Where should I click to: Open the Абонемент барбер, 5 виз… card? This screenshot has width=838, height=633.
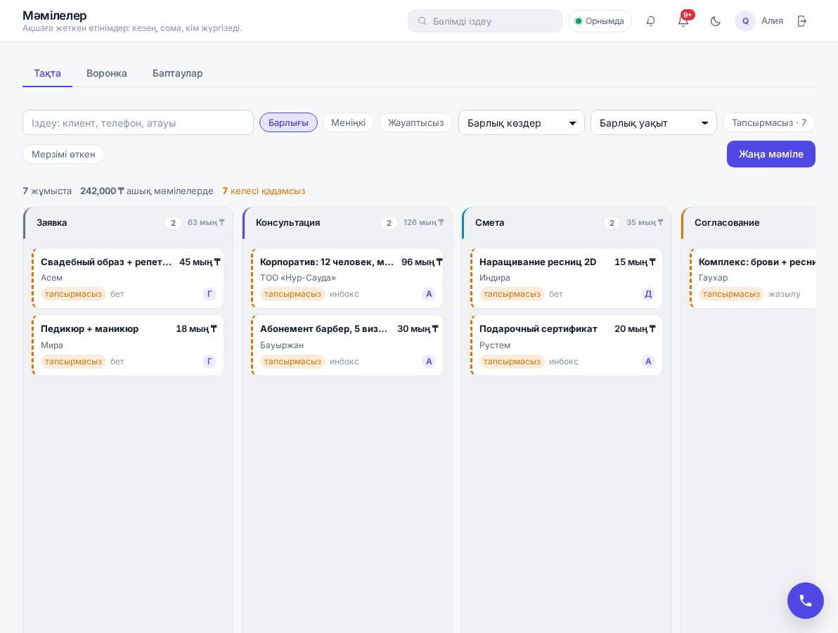click(x=347, y=345)
